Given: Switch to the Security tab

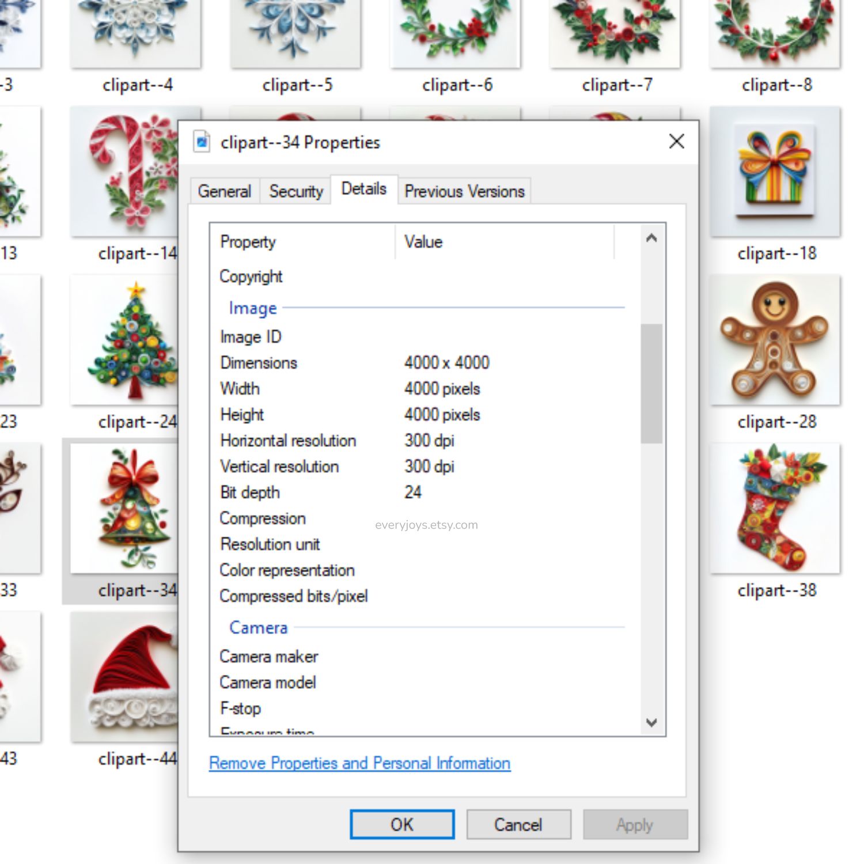Looking at the screenshot, I should pos(296,191).
